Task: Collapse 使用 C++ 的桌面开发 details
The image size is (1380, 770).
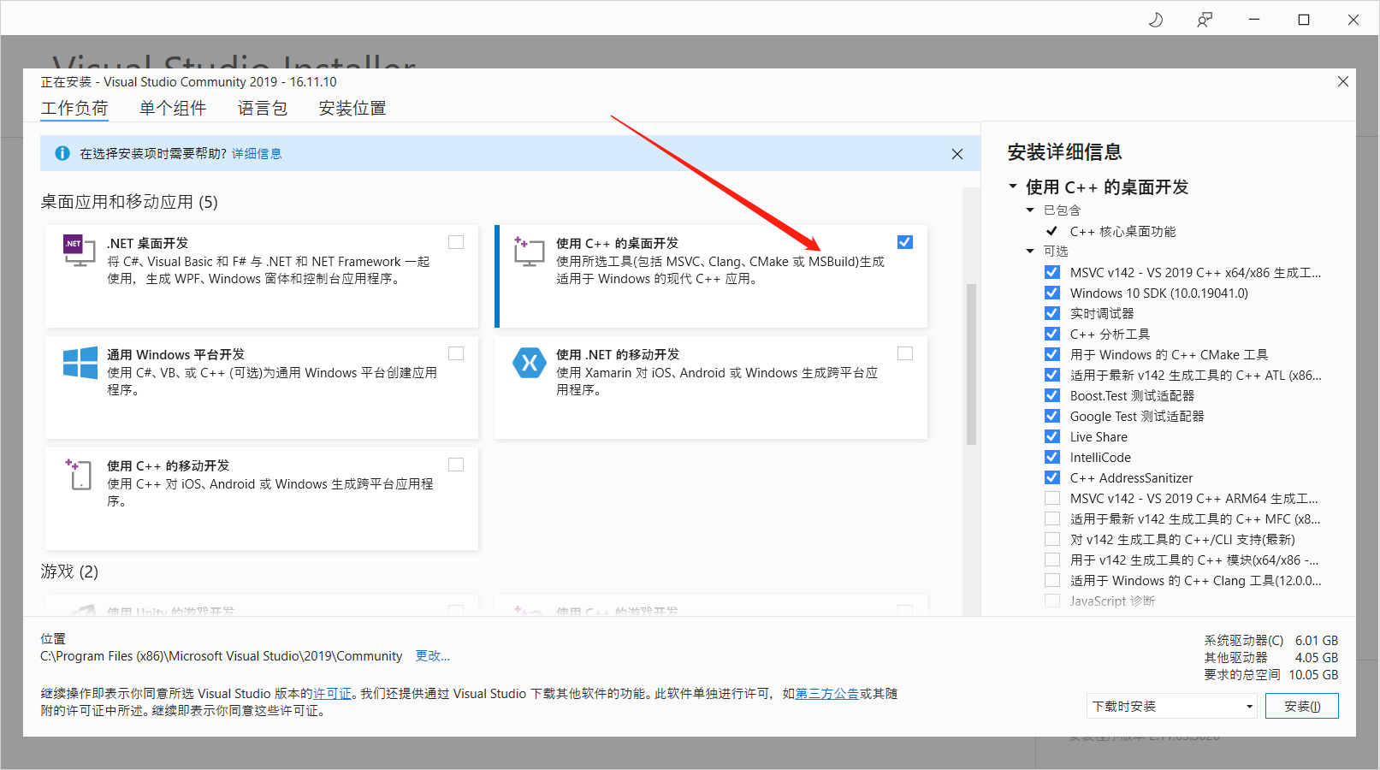Action: click(1013, 187)
